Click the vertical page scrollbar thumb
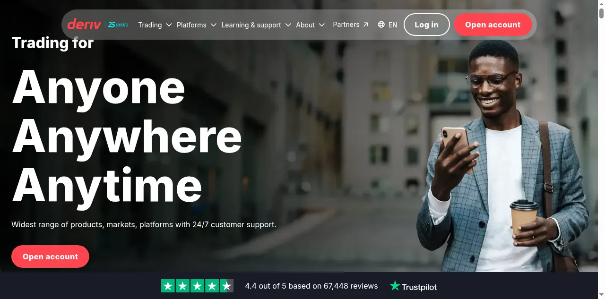Image resolution: width=605 pixels, height=299 pixels. coord(601,13)
